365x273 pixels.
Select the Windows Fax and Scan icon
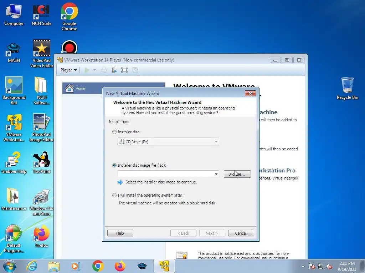41,202
